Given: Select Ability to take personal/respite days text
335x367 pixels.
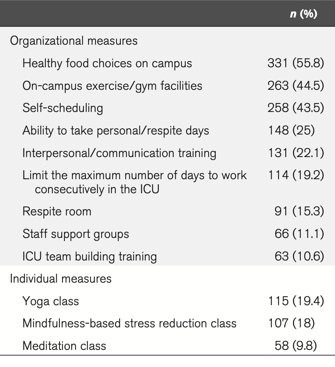Looking at the screenshot, I should point(116,130).
